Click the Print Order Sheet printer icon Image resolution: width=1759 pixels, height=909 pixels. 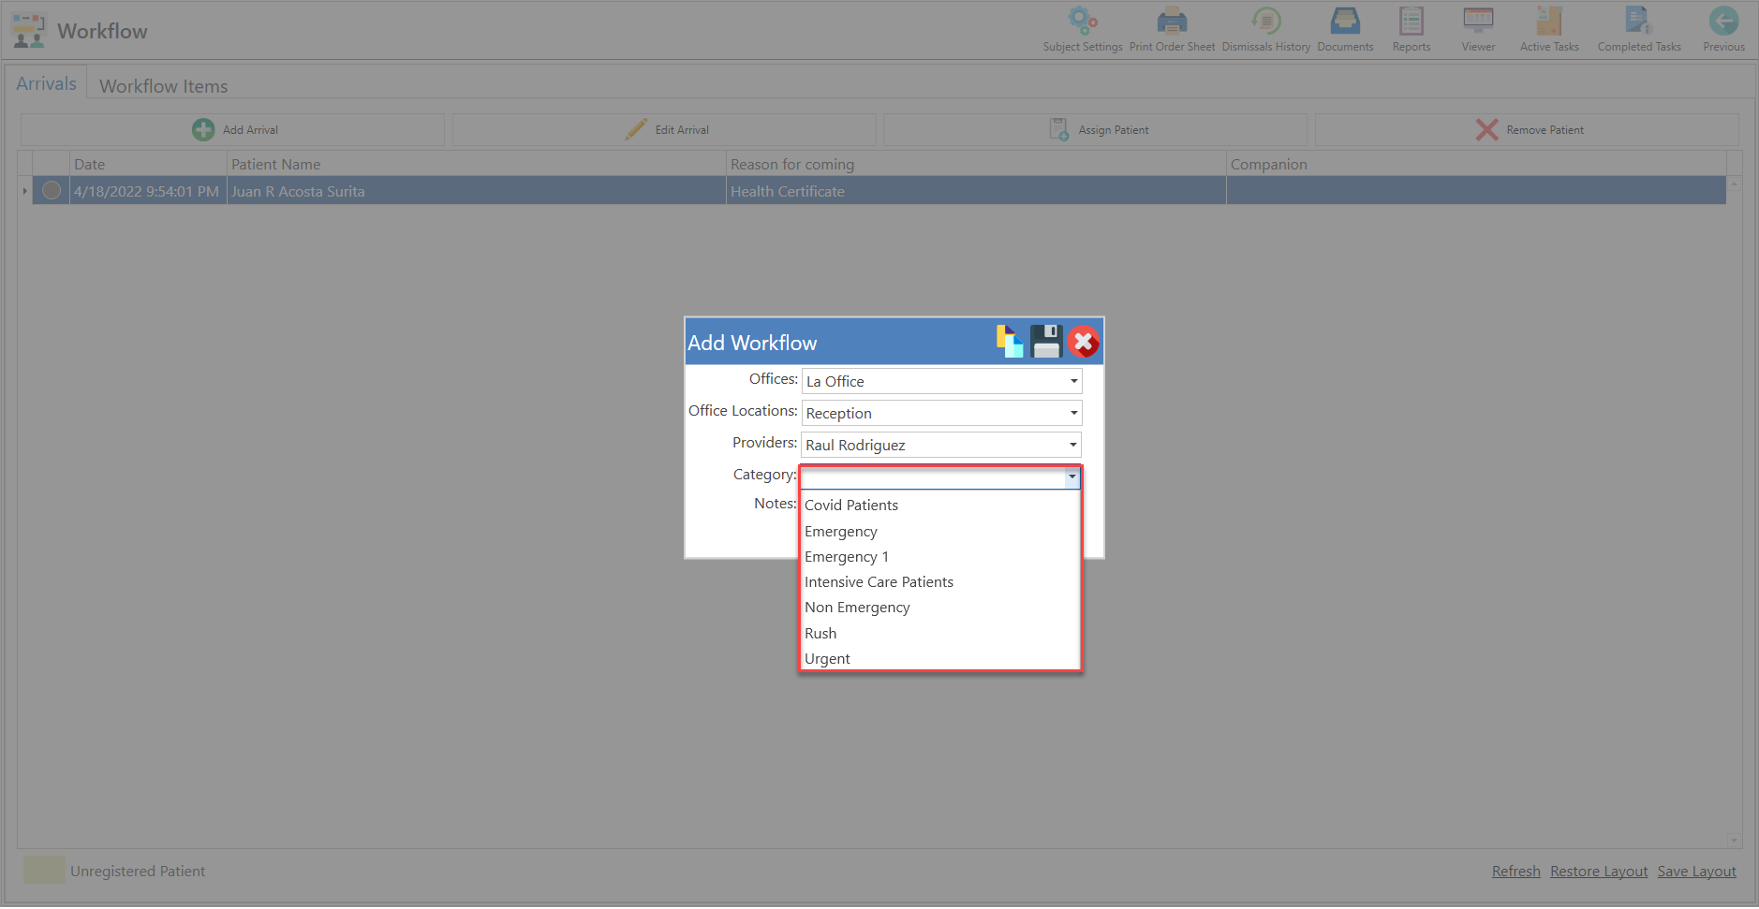(1172, 21)
